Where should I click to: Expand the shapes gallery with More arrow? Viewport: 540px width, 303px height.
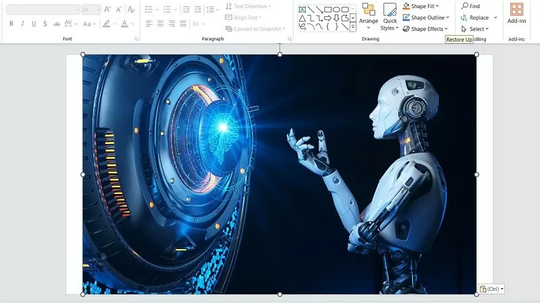pyautogui.click(x=353, y=27)
